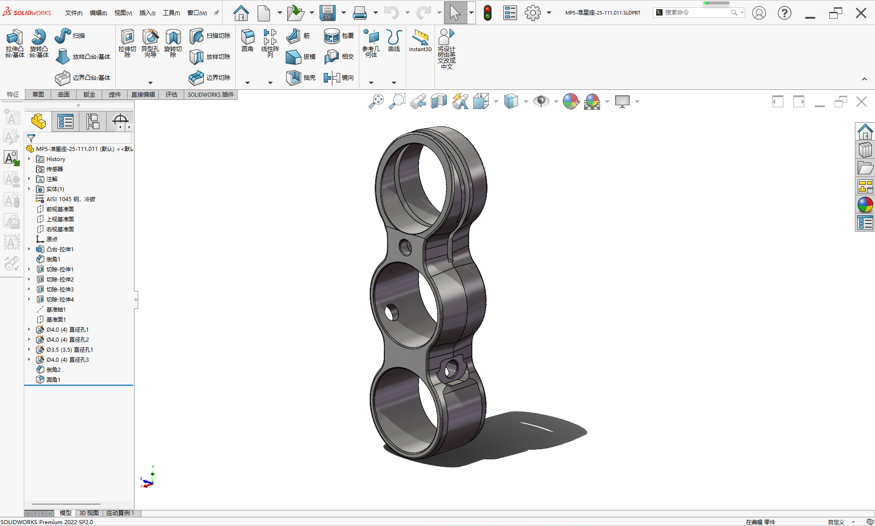The width and height of the screenshot is (875, 526).
Task: Open the 文件(F) menu
Action: point(73,13)
